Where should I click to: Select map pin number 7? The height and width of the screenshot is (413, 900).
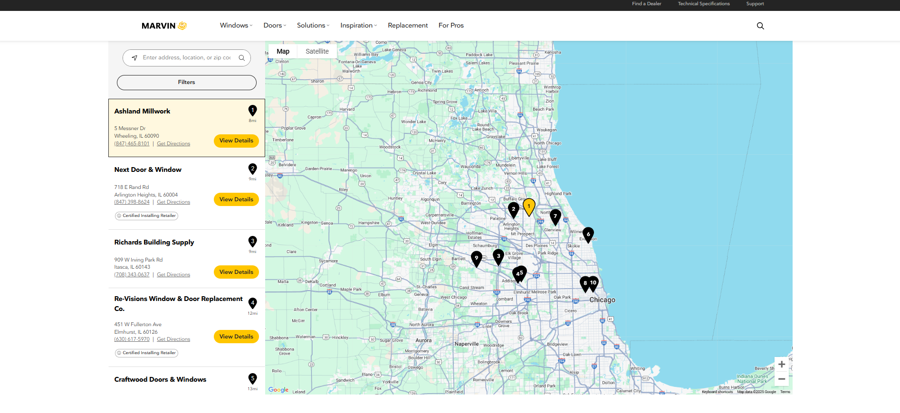[x=555, y=216]
